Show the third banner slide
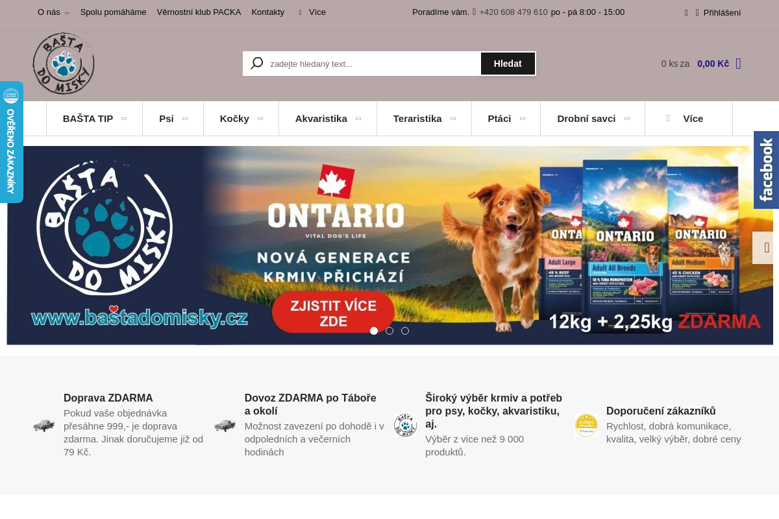 (x=405, y=331)
